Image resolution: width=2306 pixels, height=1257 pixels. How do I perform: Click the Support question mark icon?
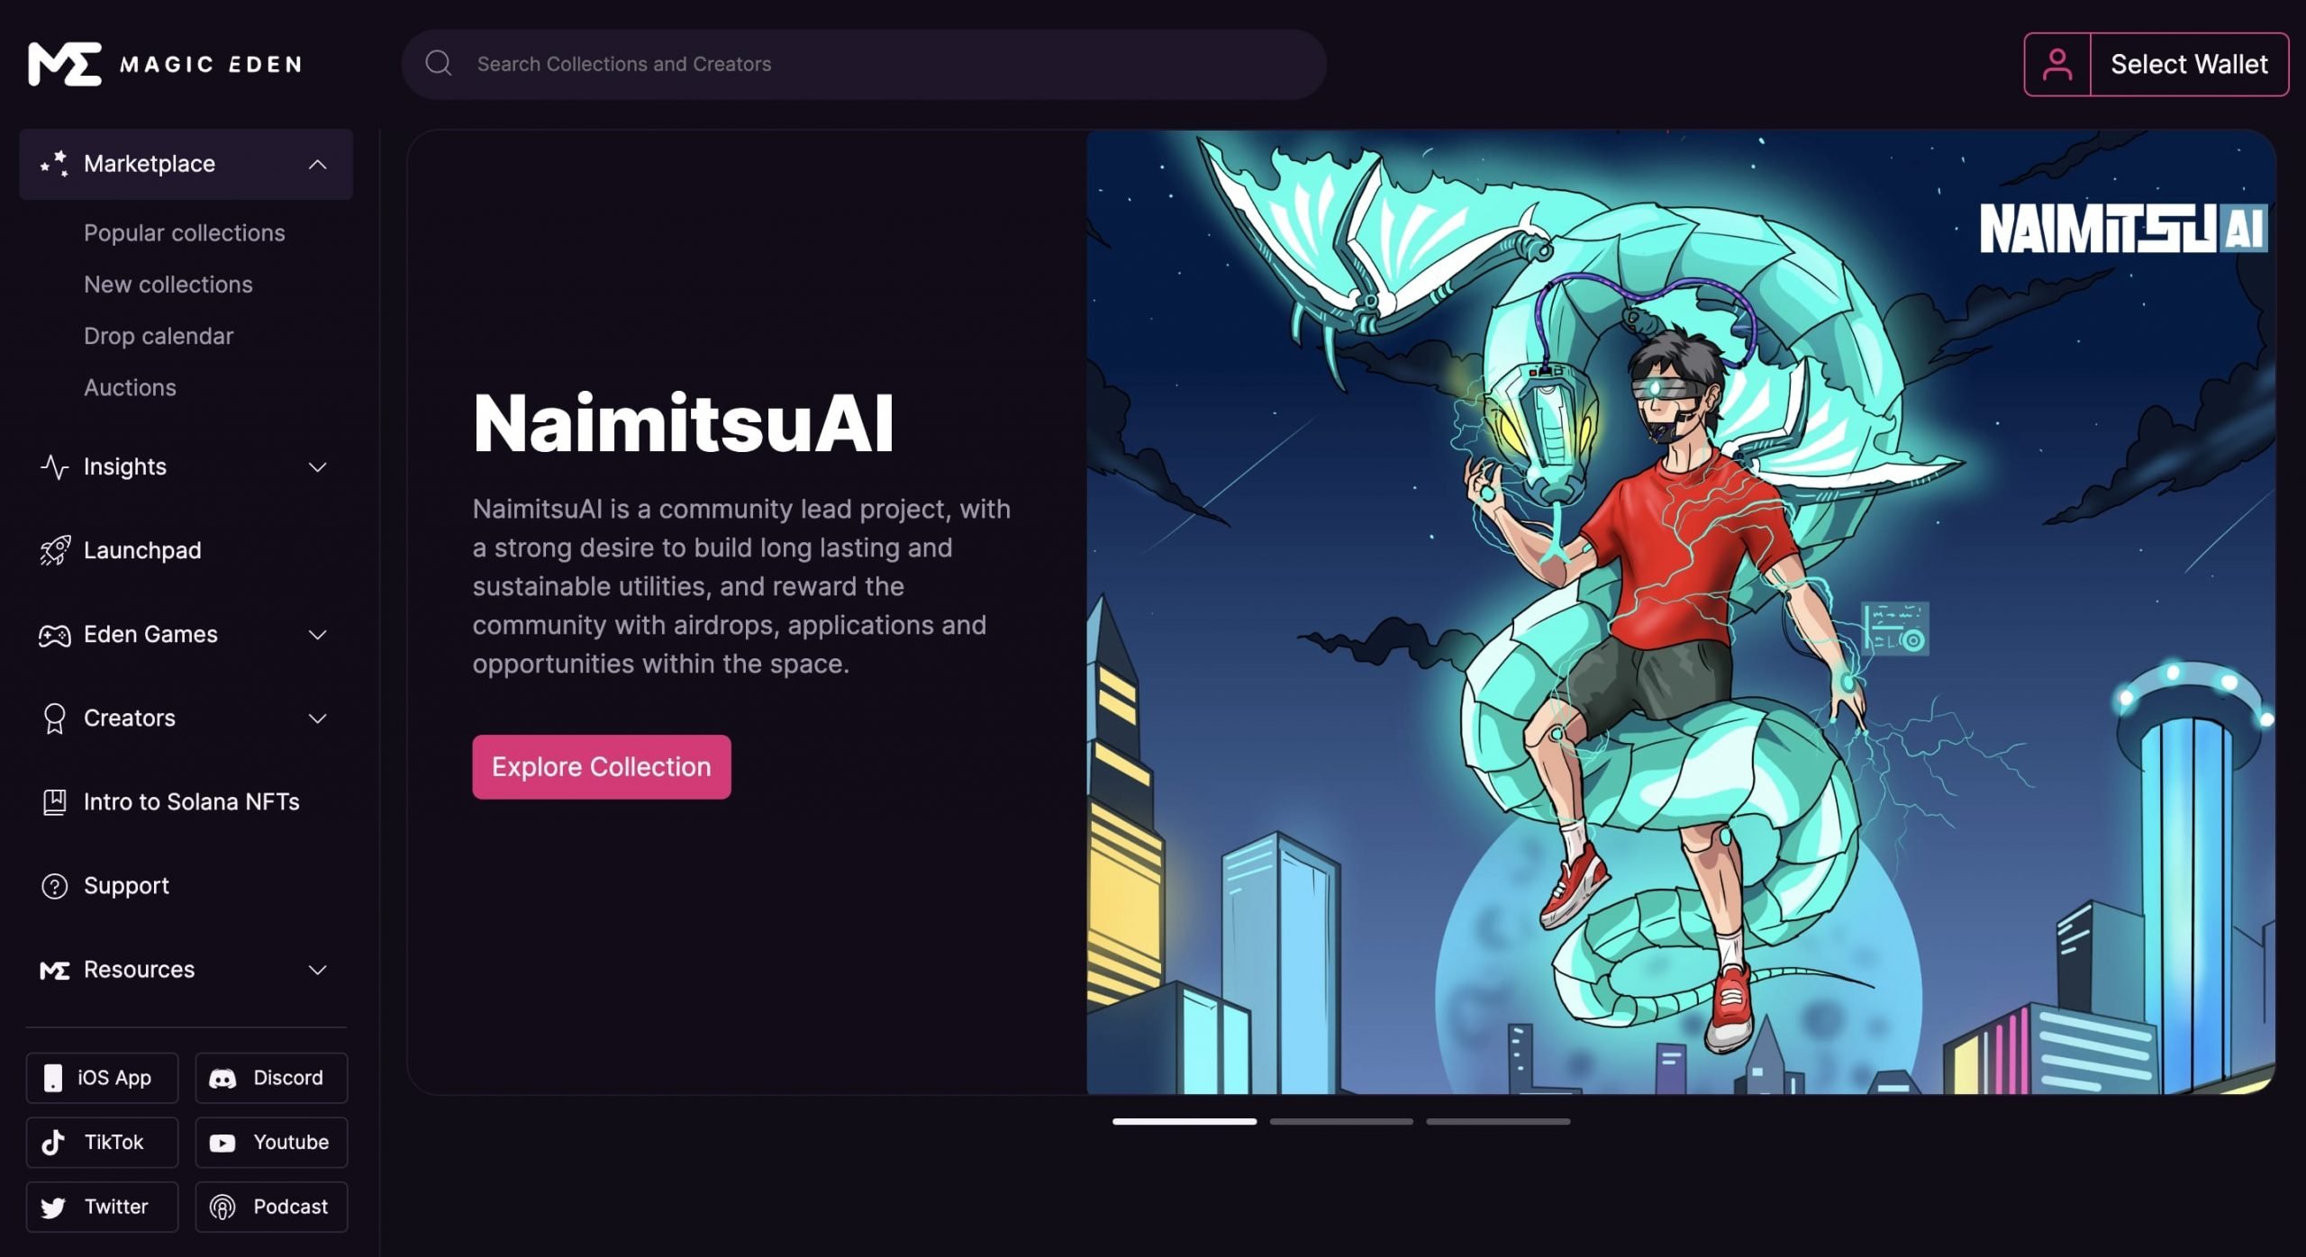click(52, 885)
